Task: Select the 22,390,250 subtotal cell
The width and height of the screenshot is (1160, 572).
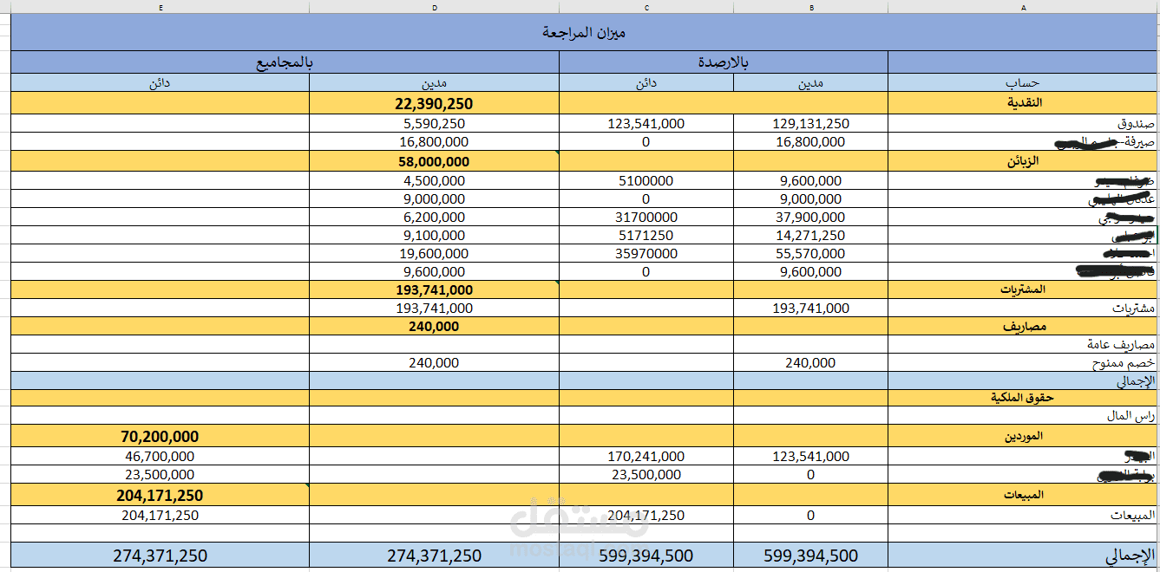Action: 434,103
